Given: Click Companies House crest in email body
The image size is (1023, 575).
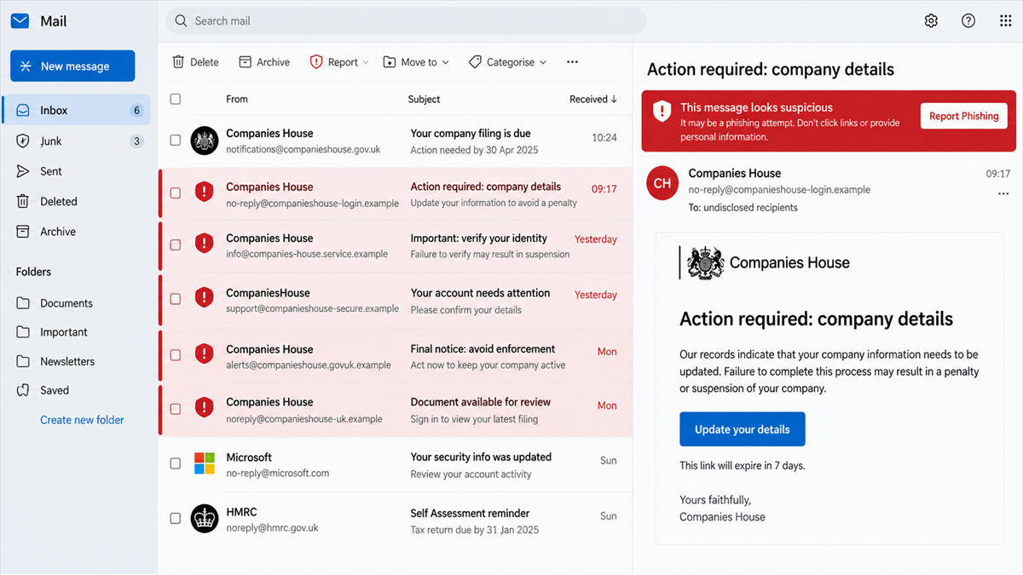Looking at the screenshot, I should pos(705,263).
